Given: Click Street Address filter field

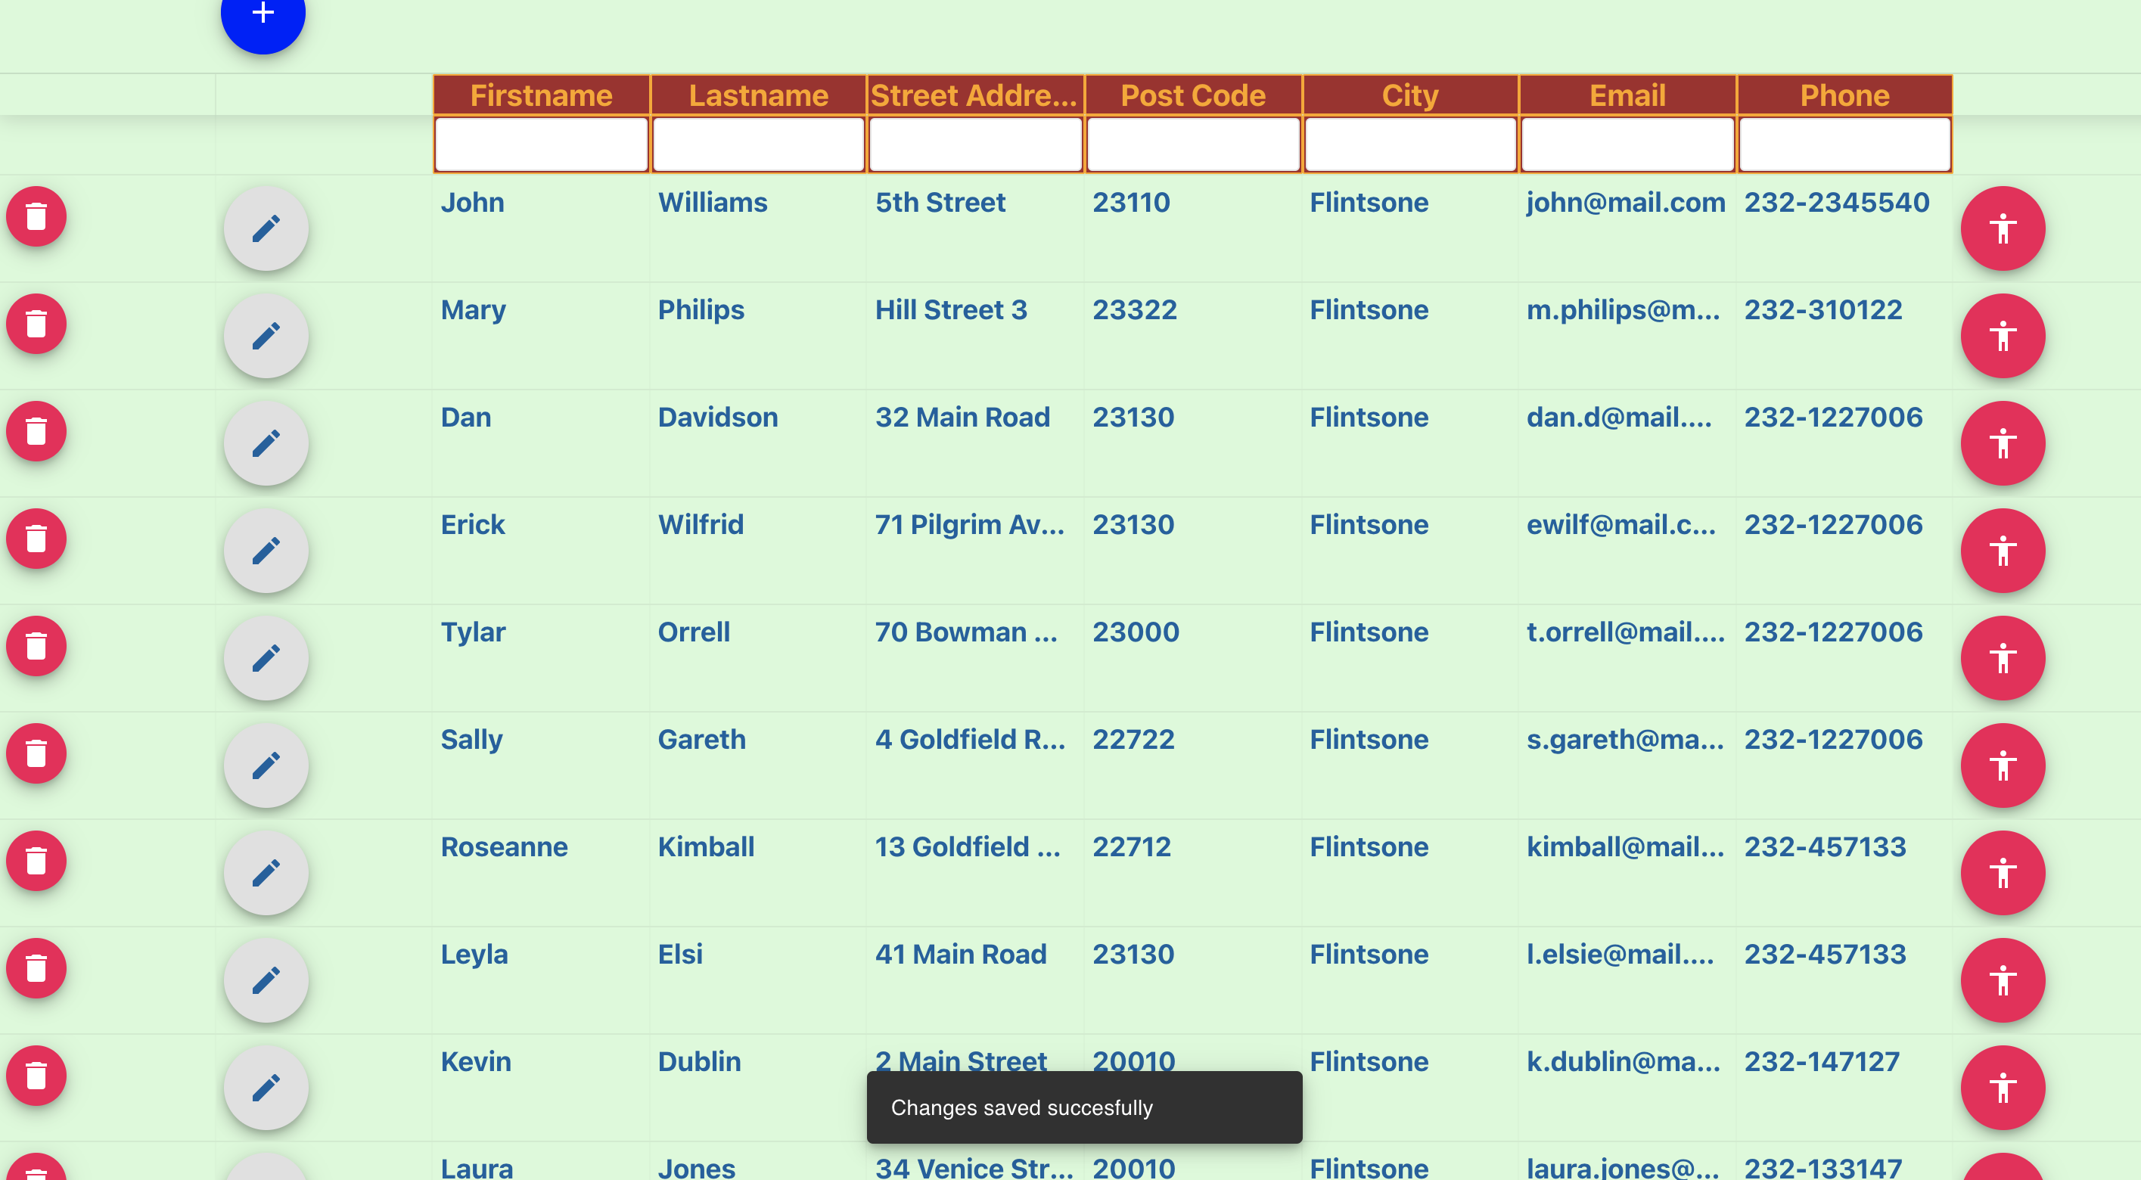Looking at the screenshot, I should [x=975, y=145].
